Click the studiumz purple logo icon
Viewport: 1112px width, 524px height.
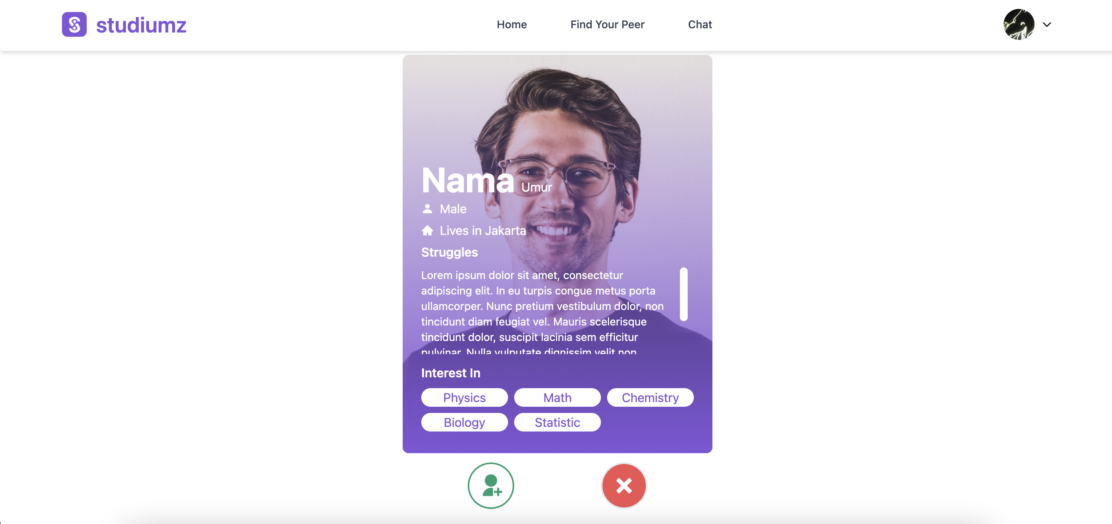click(x=74, y=24)
